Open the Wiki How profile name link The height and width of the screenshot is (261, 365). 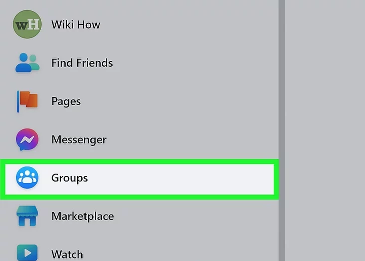[x=76, y=24]
